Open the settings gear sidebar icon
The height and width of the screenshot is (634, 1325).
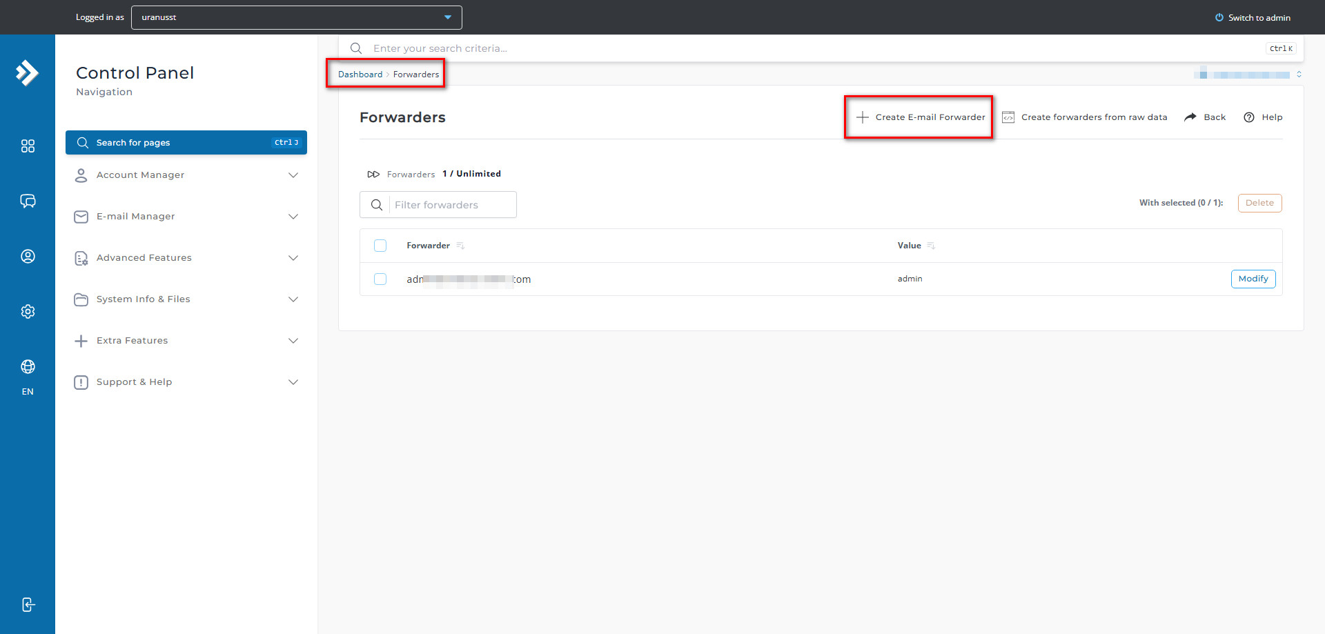(28, 311)
